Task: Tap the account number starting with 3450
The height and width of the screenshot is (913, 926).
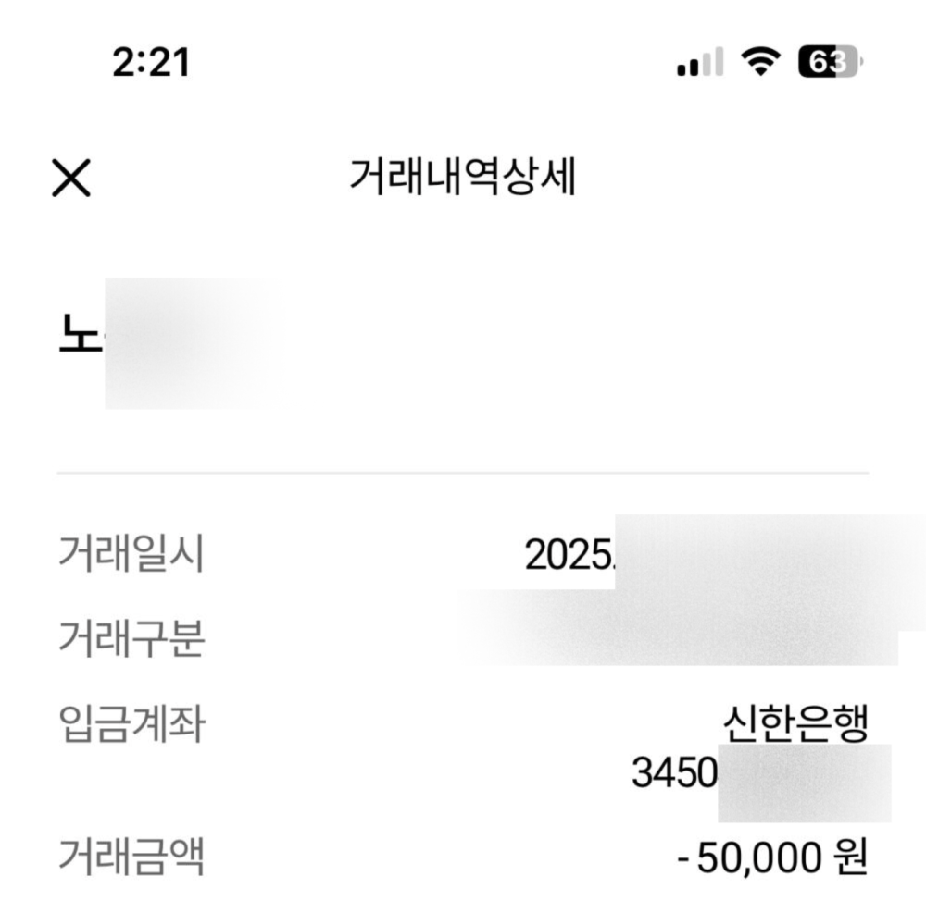Action: [674, 773]
